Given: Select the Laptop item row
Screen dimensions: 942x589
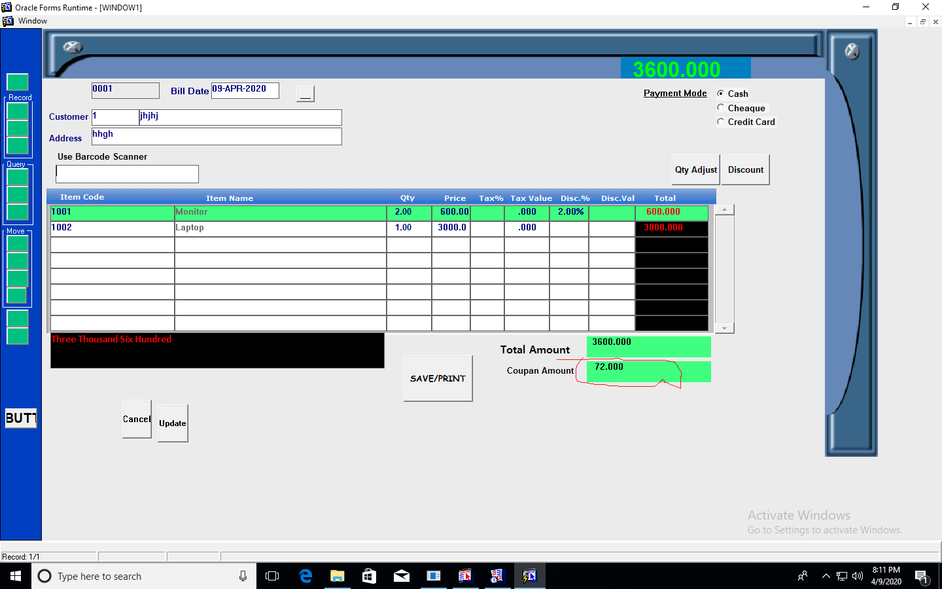Looking at the screenshot, I should [x=280, y=228].
